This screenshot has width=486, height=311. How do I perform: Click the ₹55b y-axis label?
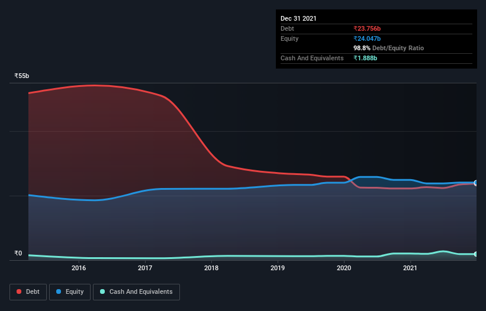click(22, 76)
